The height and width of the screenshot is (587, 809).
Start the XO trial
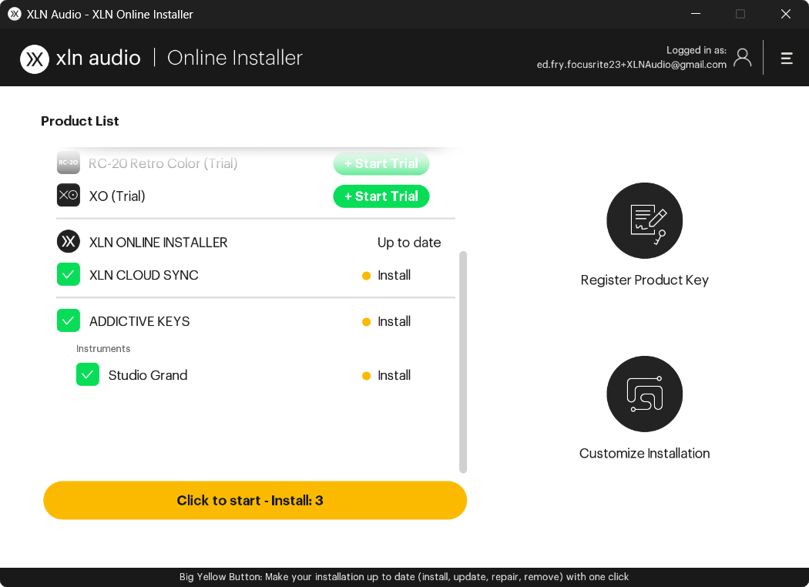(381, 196)
